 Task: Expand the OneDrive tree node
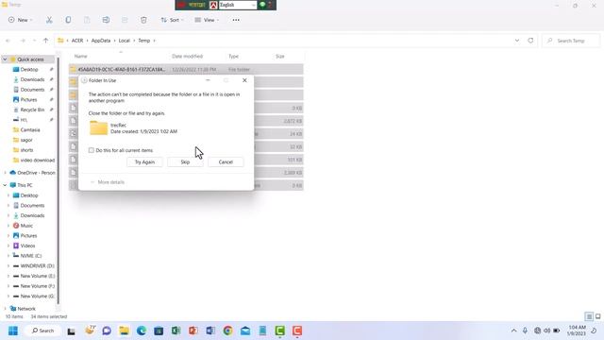5,173
